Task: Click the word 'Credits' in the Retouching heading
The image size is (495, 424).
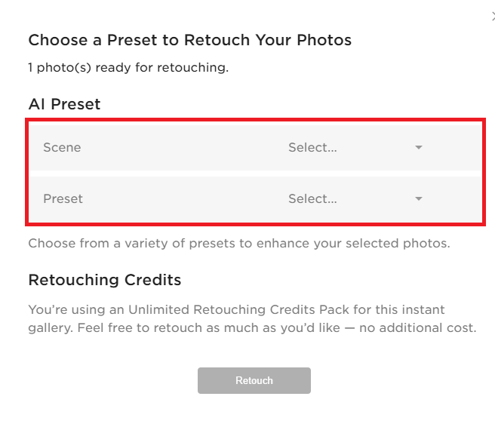Action: (x=152, y=280)
